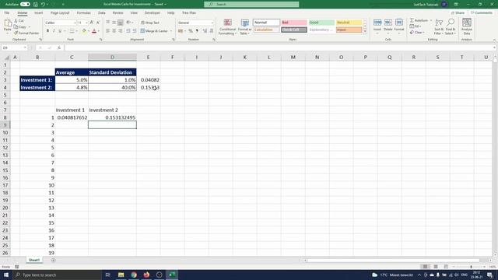Toggle the AutoSave switch
Screen dimensions: 498x280
[x=25, y=5]
